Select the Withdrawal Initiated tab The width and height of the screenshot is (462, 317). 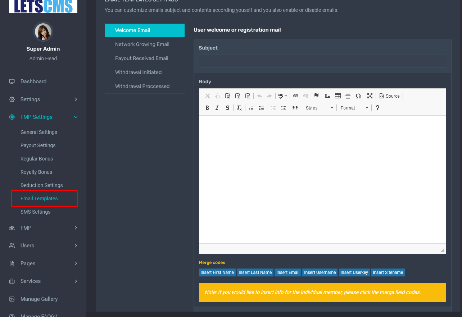(138, 72)
